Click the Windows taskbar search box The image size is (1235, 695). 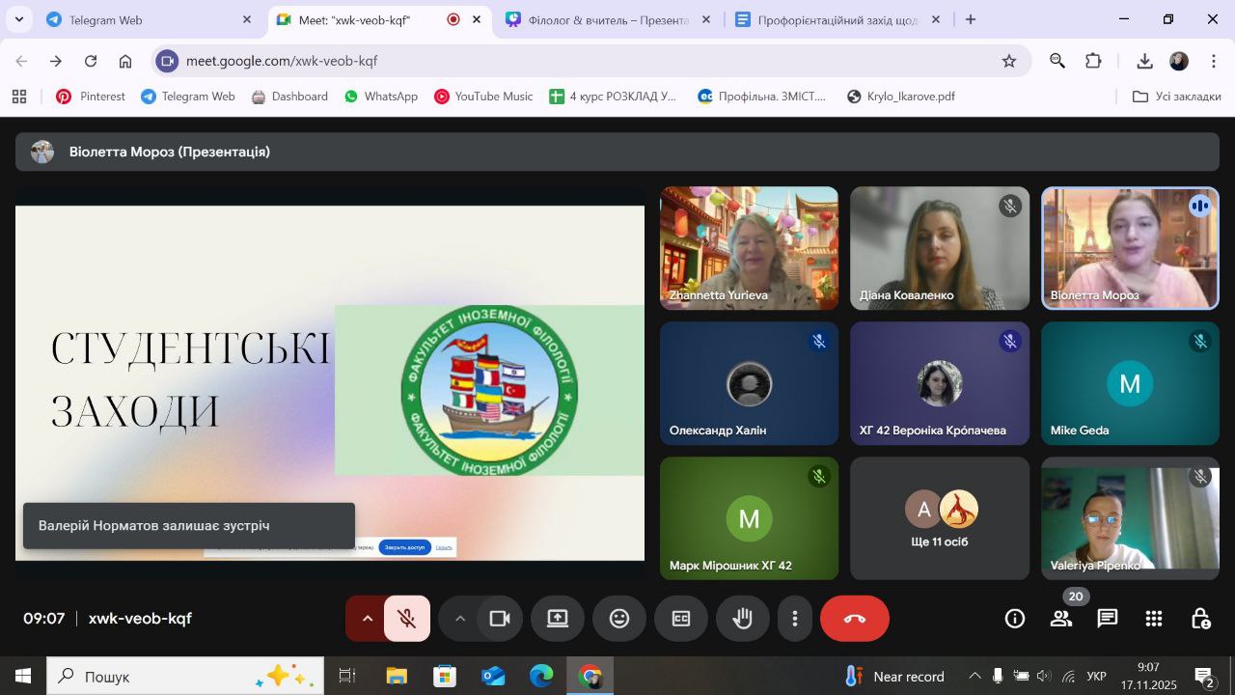pos(159,677)
